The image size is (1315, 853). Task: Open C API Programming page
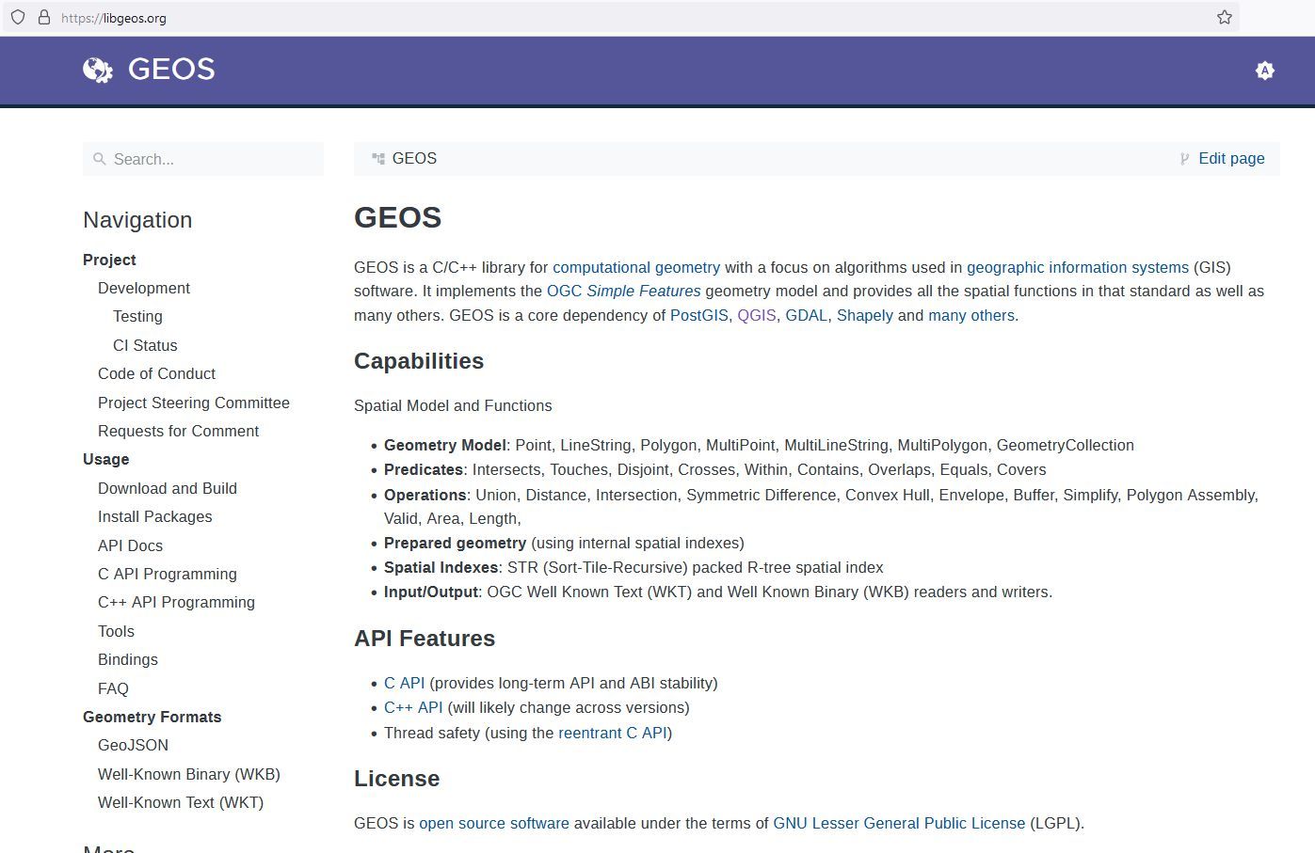[x=168, y=574]
